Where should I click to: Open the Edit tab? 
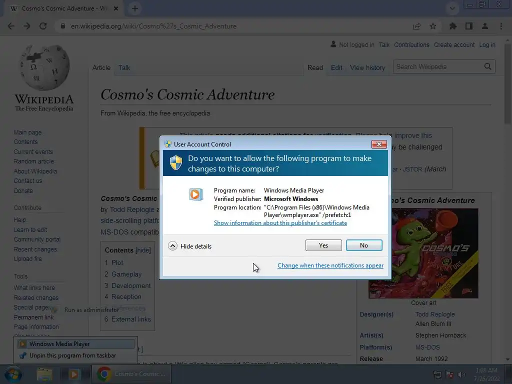click(x=336, y=67)
